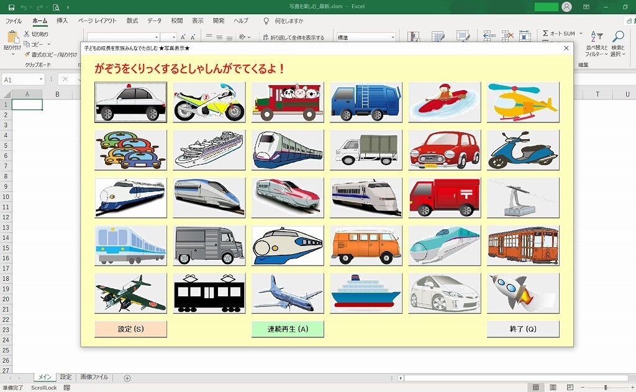Click the increase font size icon

click(183, 37)
